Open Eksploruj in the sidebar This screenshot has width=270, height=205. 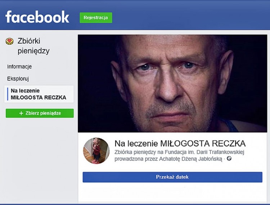18,78
